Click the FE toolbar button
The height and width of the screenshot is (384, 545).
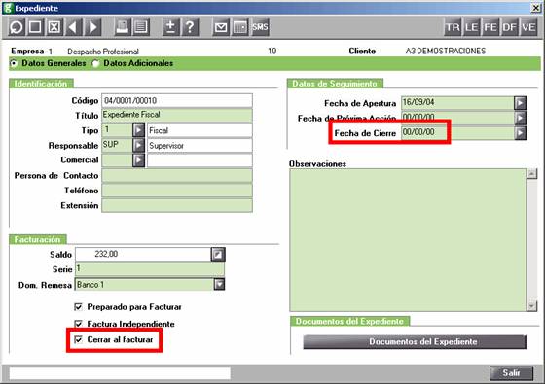coord(490,27)
